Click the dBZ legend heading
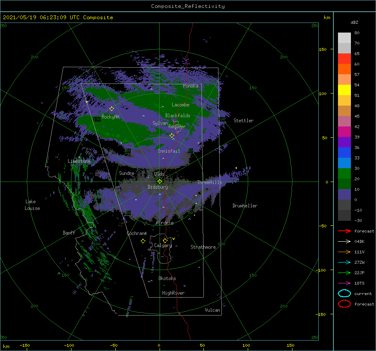This screenshot has height=351, width=376. [x=354, y=22]
